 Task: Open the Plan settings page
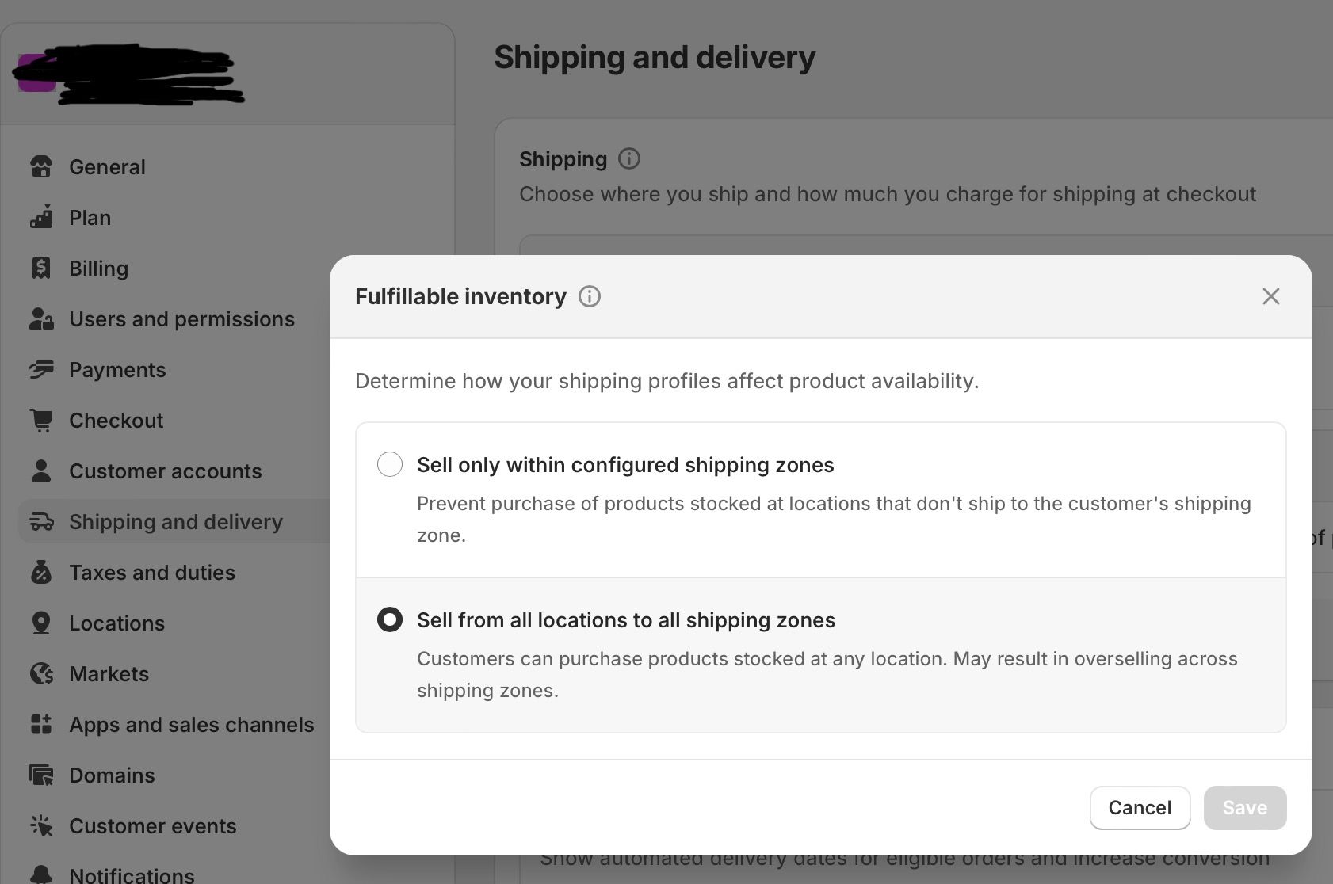[90, 218]
